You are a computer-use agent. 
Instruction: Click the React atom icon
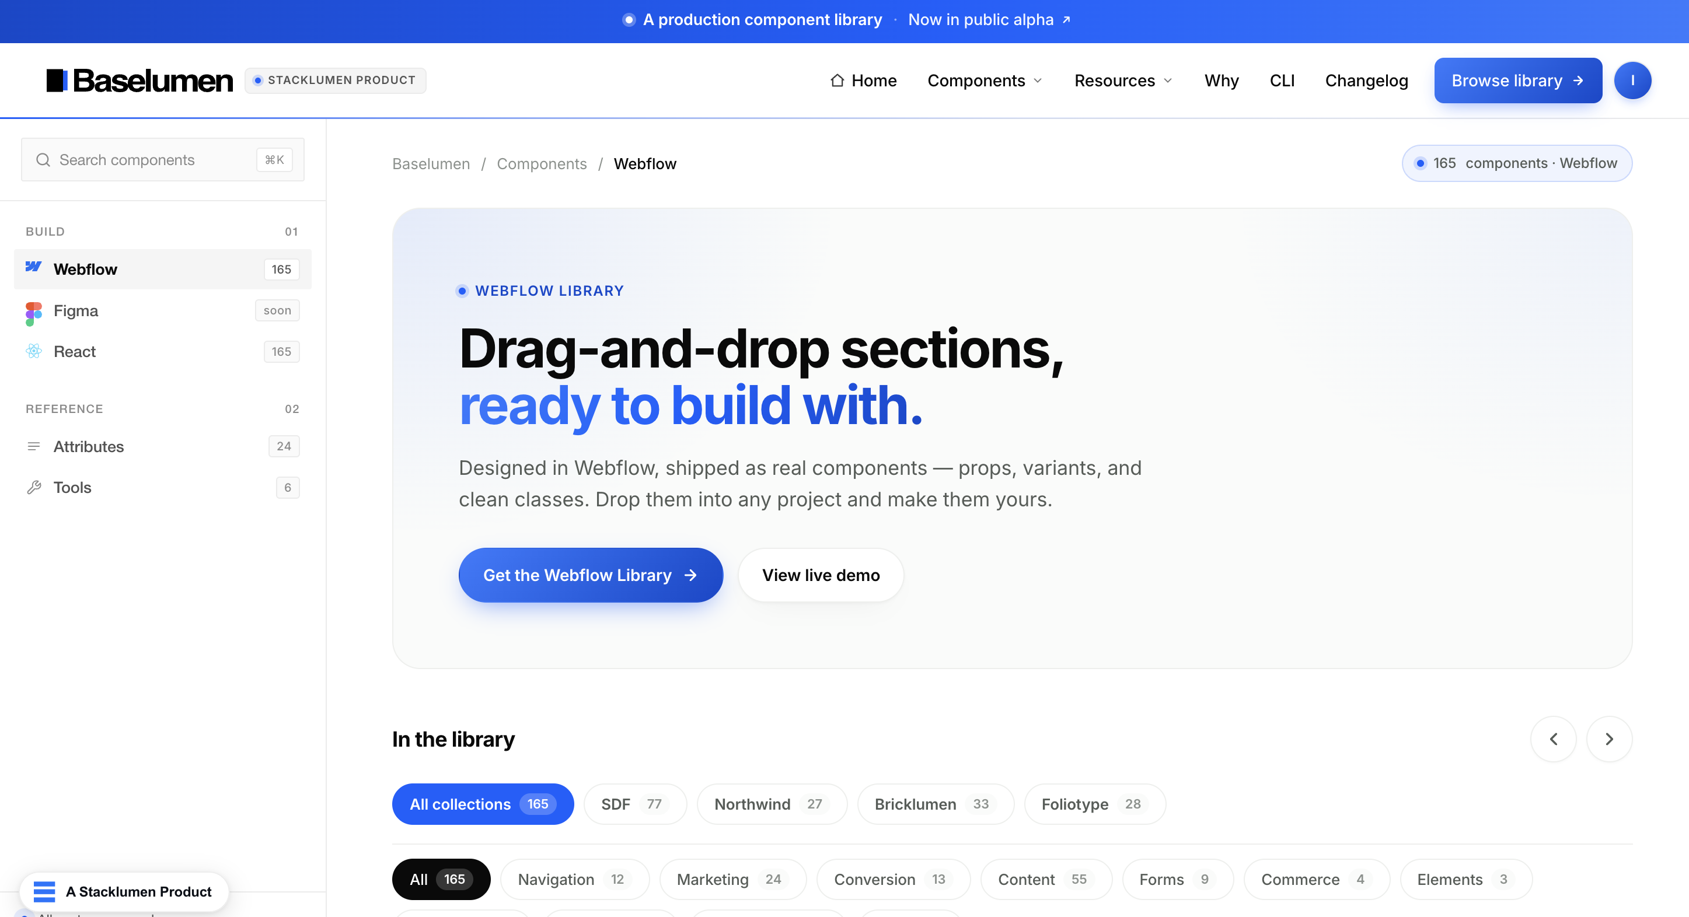[x=33, y=351]
